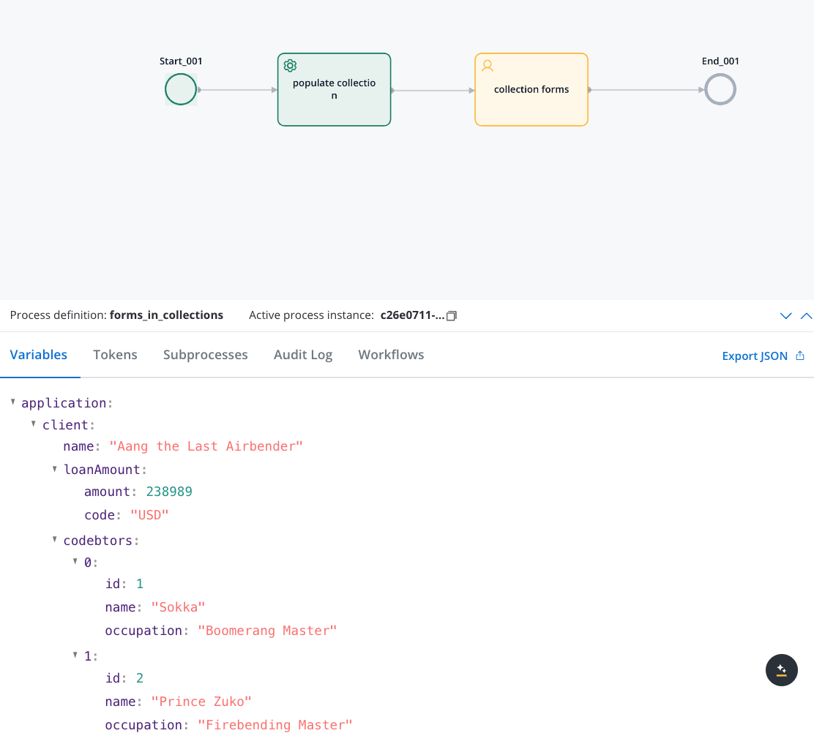
Task: Click the user icon on collection forms task
Action: (x=488, y=66)
